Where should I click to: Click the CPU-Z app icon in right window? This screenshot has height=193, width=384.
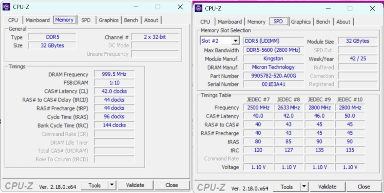(x=199, y=8)
